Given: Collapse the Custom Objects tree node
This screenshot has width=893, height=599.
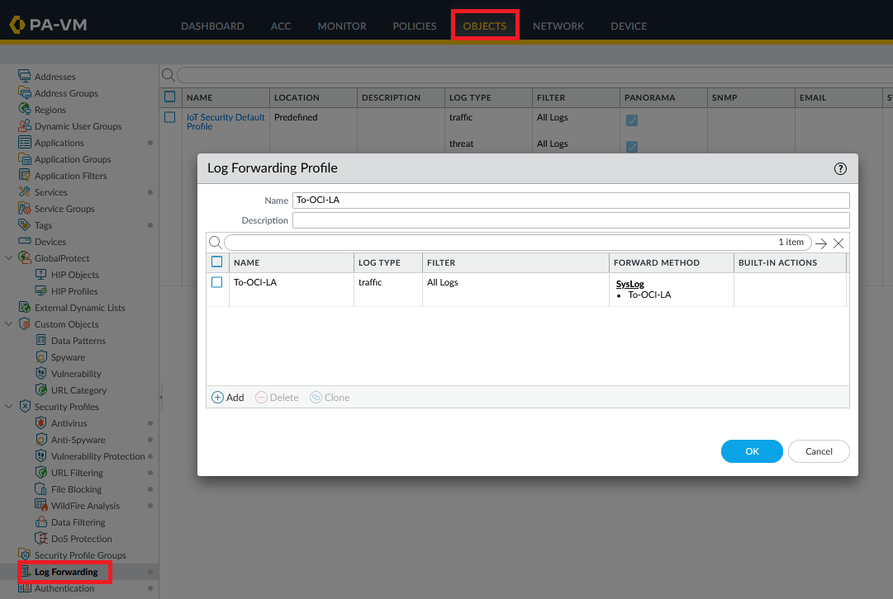Looking at the screenshot, I should click(9, 324).
